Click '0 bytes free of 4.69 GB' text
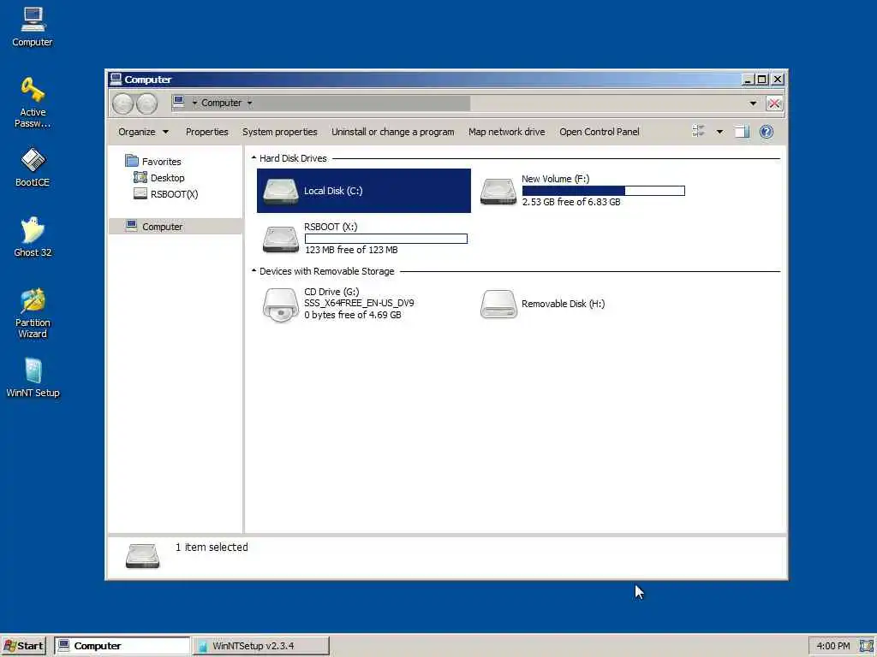This screenshot has height=657, width=877. click(x=352, y=315)
